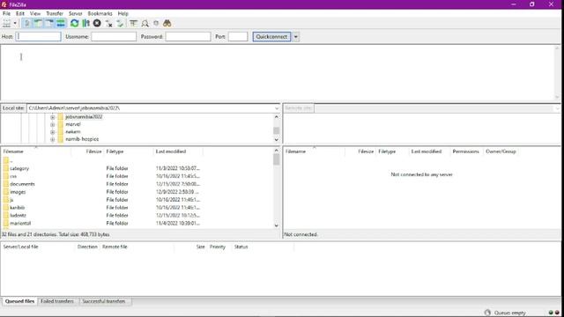Open the Transfer menu
Screen dimensions: 564x317
point(55,13)
